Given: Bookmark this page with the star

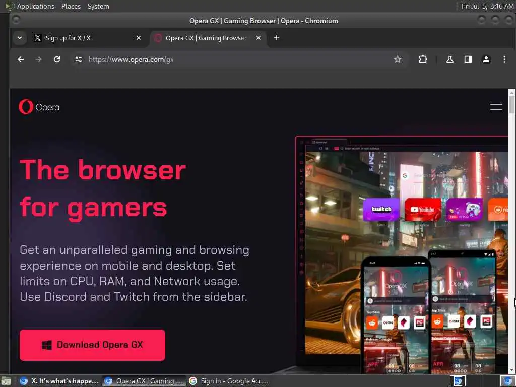Looking at the screenshot, I should [398, 59].
